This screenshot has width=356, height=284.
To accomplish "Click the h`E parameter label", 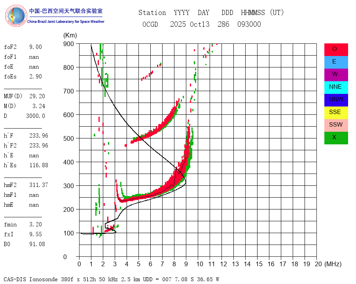I will (x=9, y=155).
